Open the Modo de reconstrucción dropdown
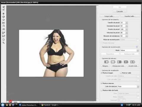This screenshot has width=142, height=107. (130, 40)
